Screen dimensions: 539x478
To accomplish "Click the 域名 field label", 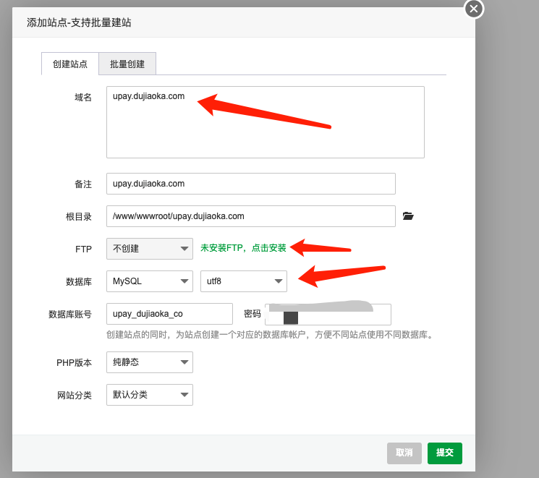I will (83, 97).
